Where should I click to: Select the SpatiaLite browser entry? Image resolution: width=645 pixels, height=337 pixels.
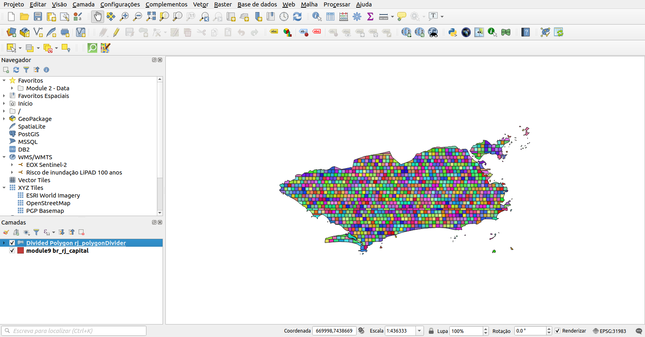click(31, 127)
